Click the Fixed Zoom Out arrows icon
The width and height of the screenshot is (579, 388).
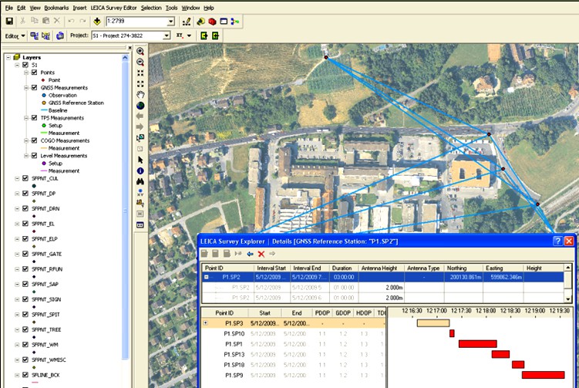tap(140, 84)
